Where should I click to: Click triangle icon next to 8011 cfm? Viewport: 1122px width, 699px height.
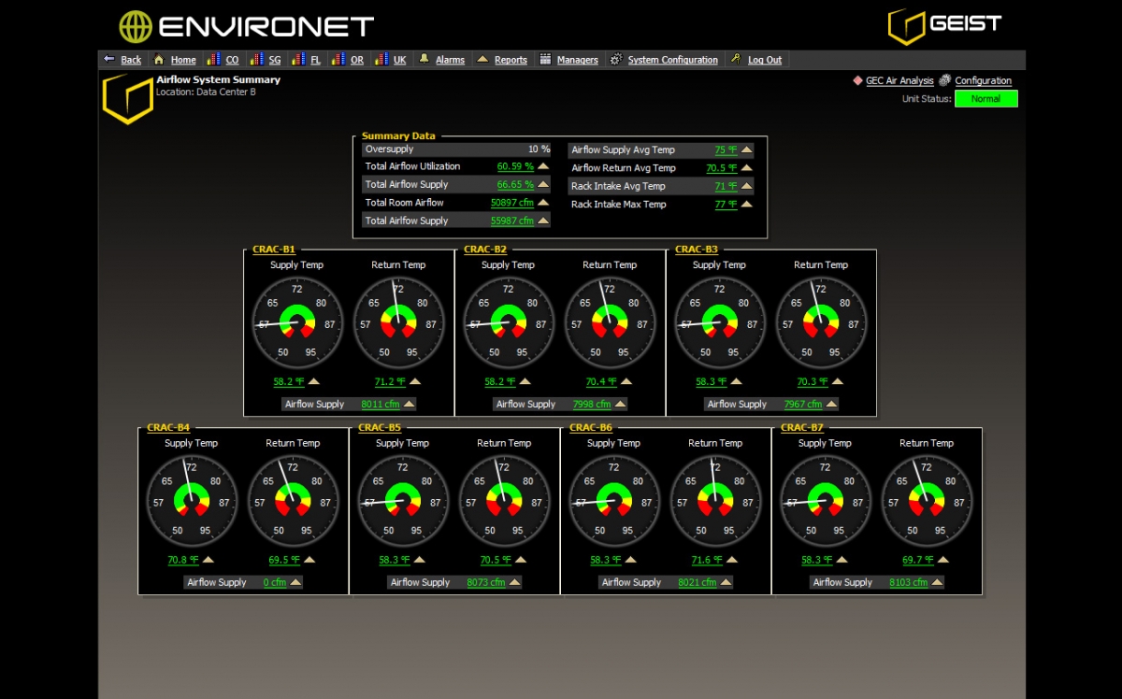(408, 404)
